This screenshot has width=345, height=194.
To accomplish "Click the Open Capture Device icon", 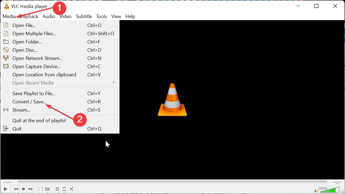I will [6, 67].
